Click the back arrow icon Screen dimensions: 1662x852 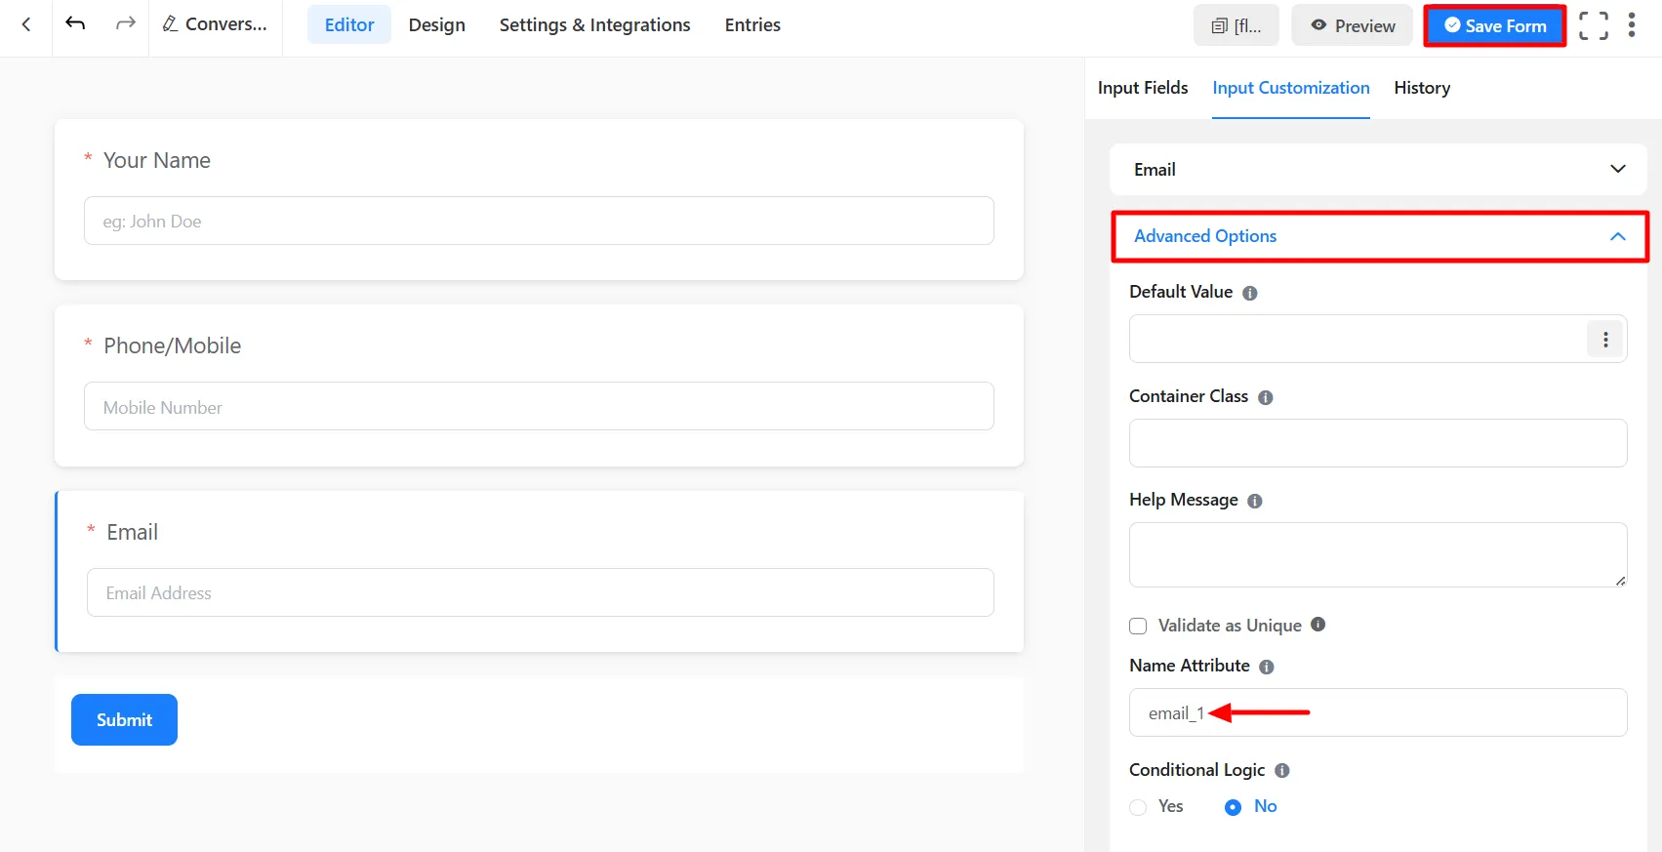point(26,24)
